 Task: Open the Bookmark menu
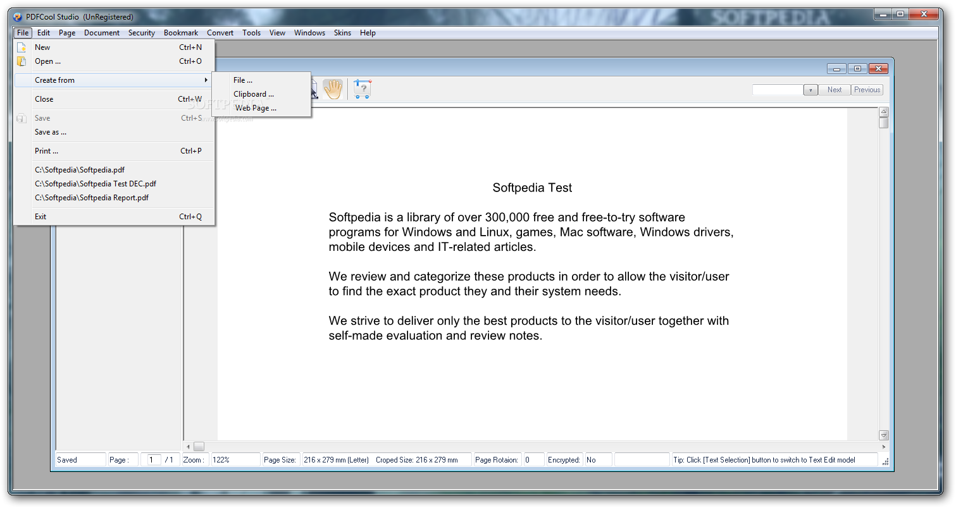pos(181,33)
